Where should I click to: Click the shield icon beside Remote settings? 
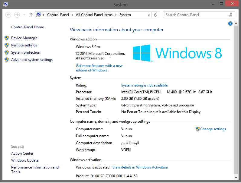pos(7,45)
